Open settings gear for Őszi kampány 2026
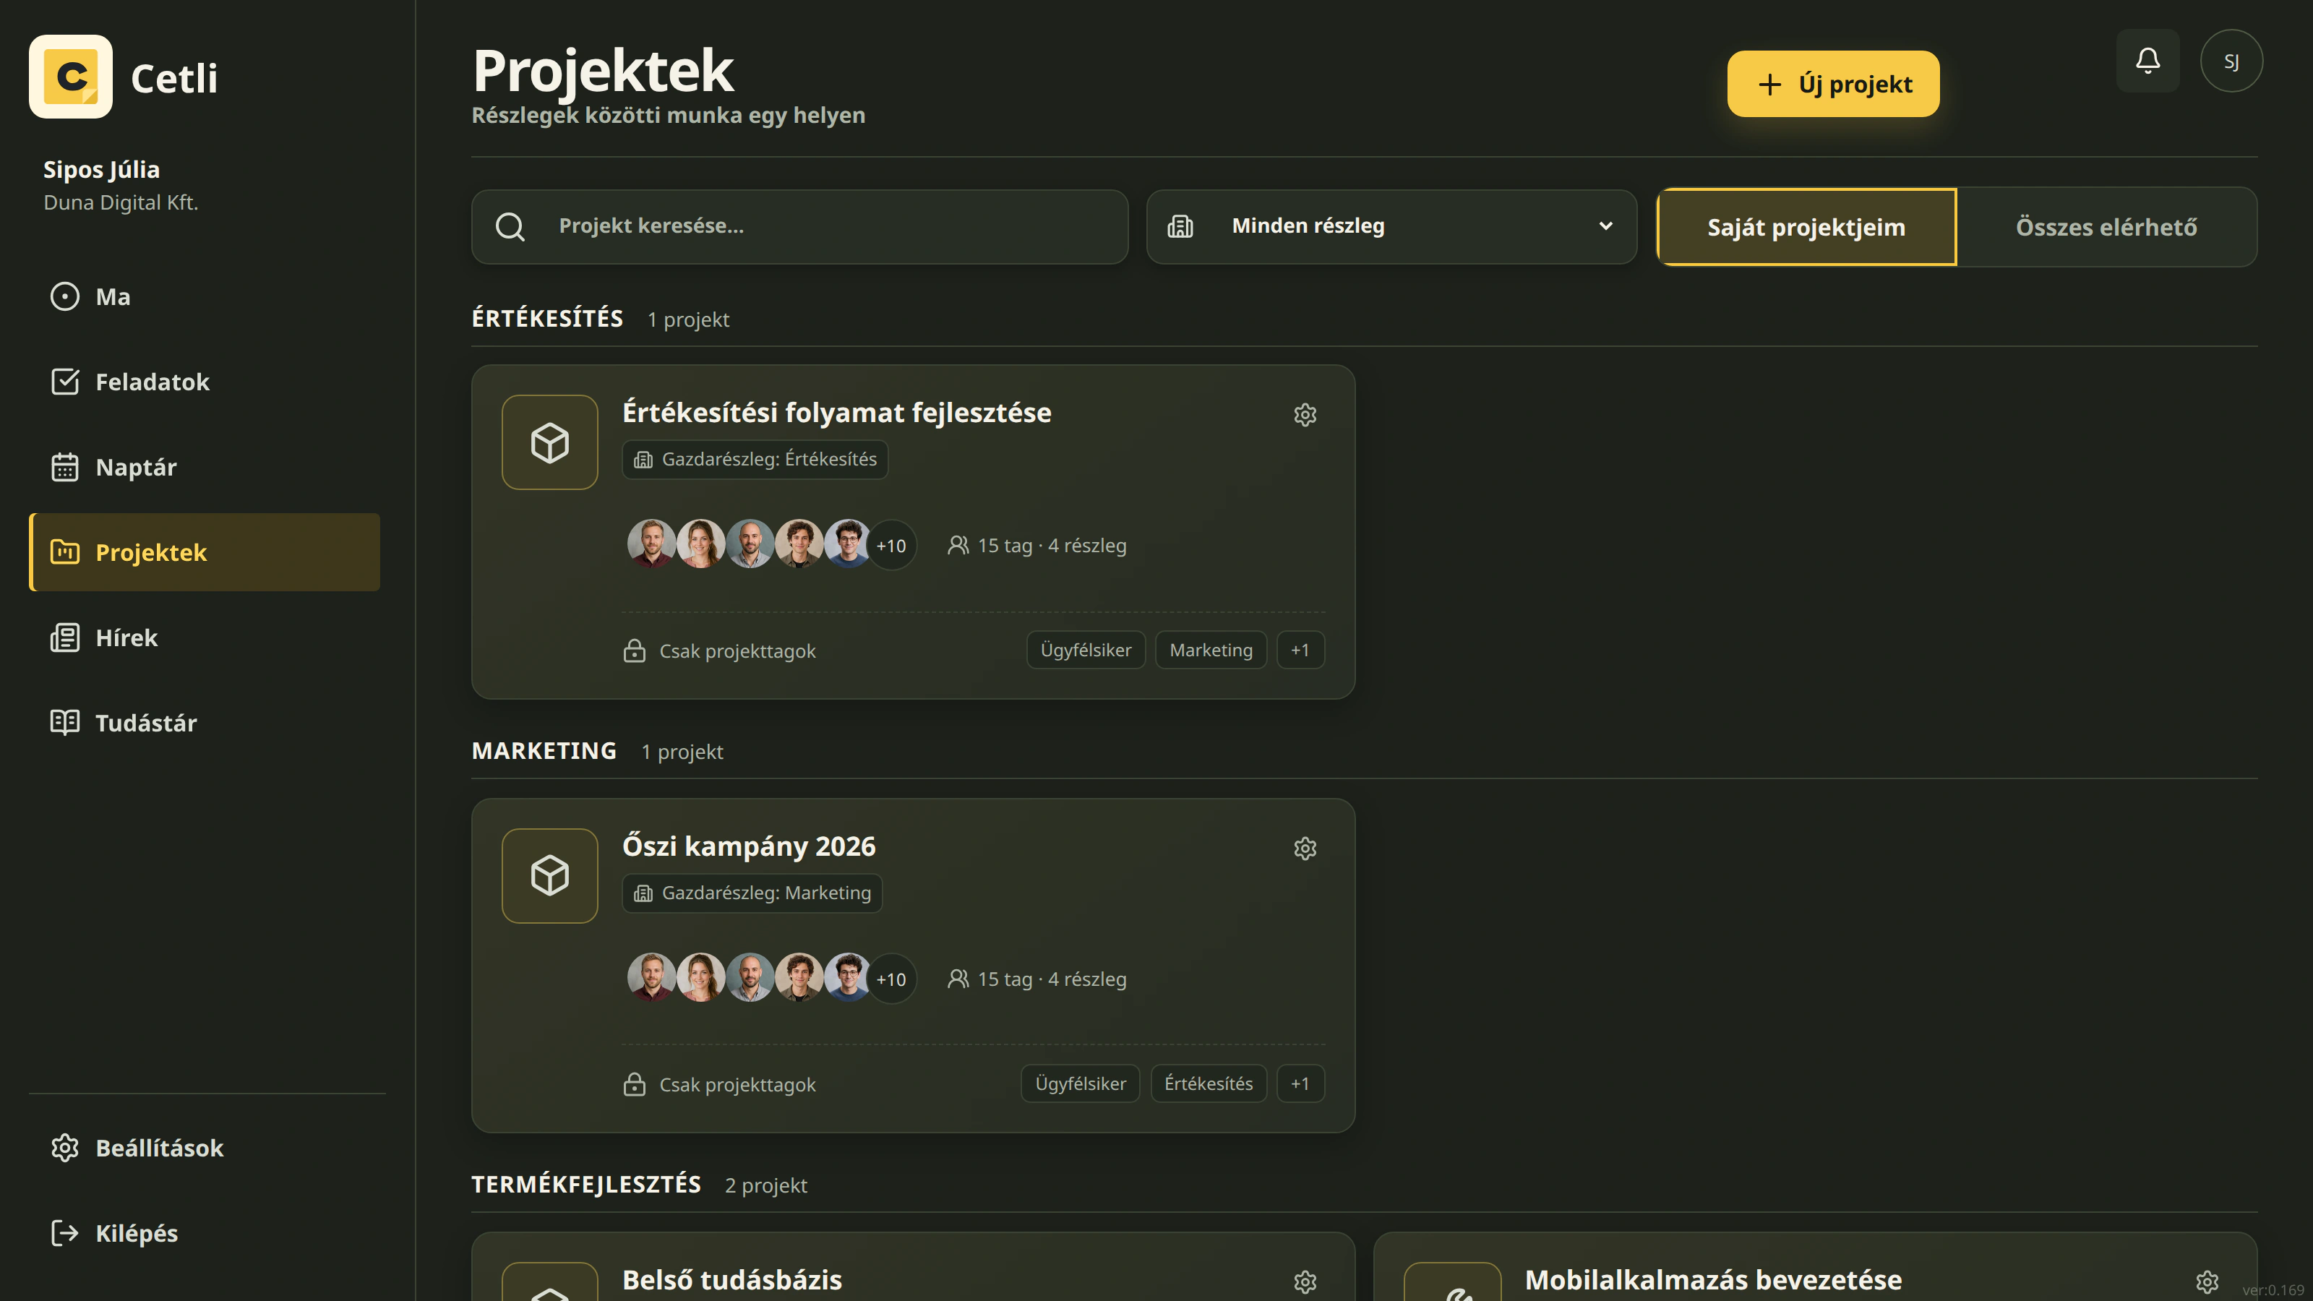 pos(1305,848)
